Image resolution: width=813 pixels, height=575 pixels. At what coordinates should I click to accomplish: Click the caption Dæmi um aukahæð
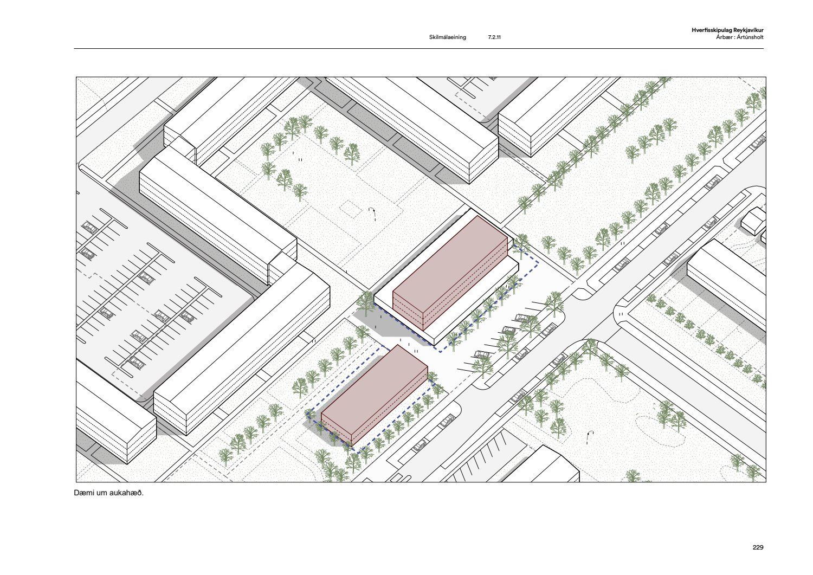[x=108, y=493]
